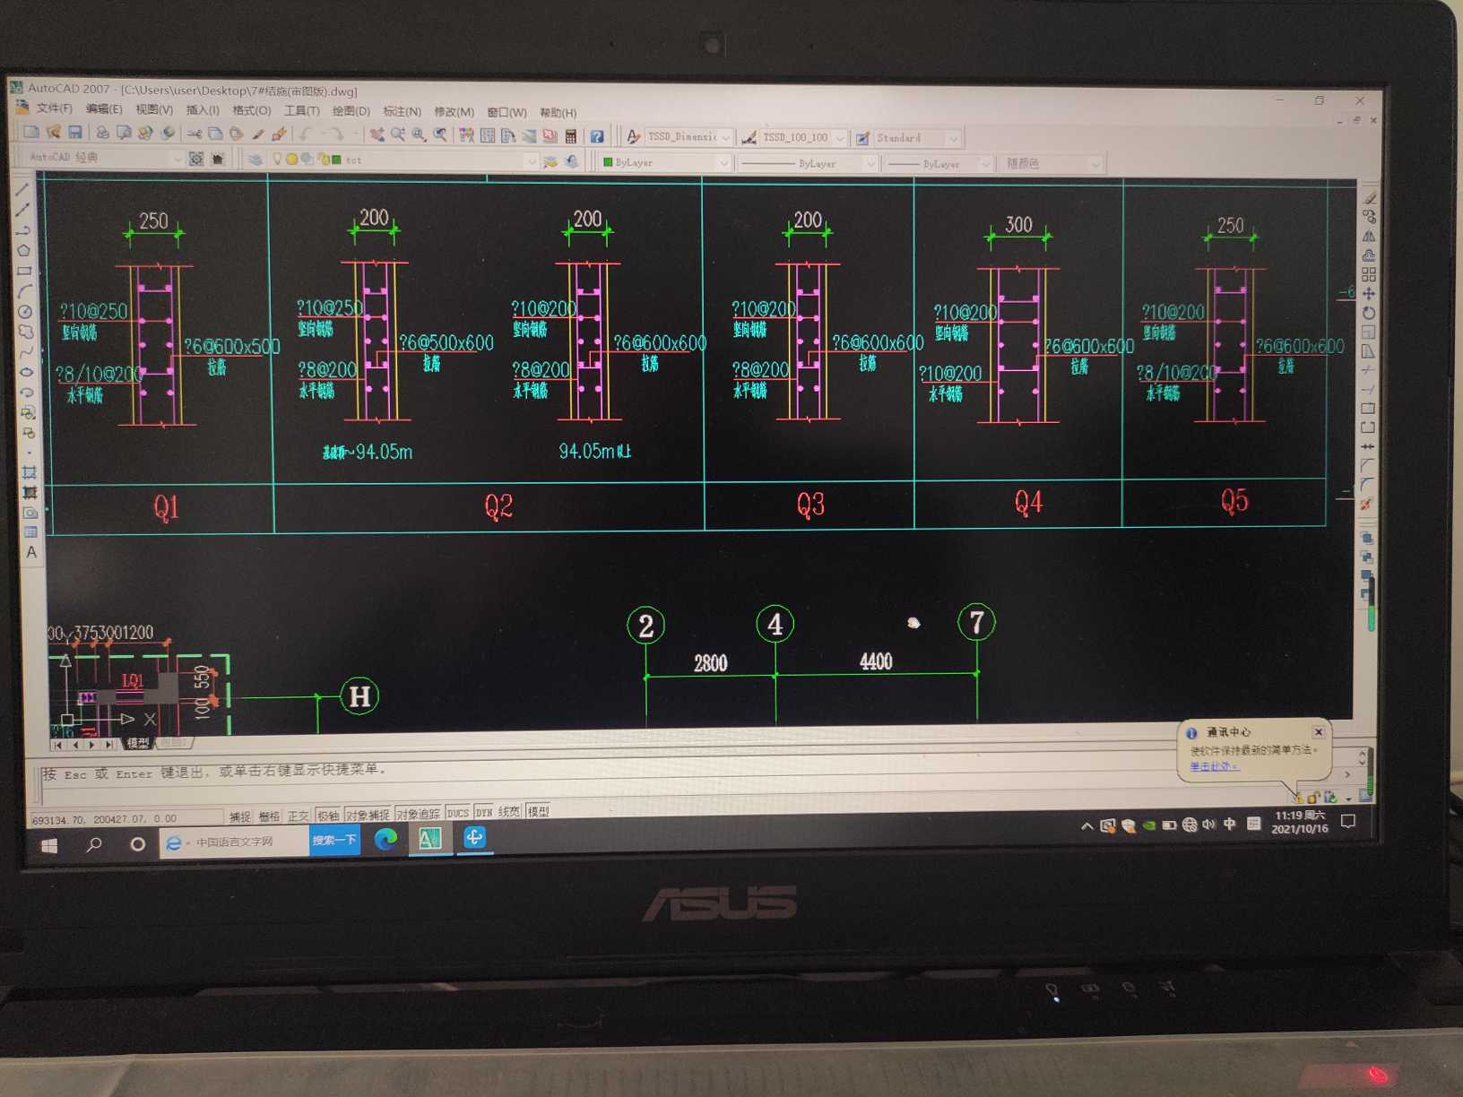Close the 通讯中心 notification balloon

point(1319,731)
